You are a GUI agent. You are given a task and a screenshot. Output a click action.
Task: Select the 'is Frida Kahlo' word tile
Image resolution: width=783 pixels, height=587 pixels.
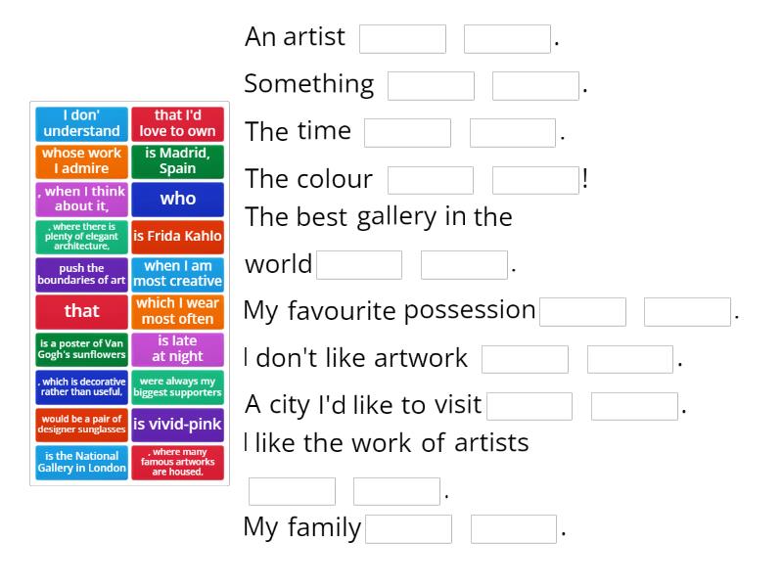177,237
